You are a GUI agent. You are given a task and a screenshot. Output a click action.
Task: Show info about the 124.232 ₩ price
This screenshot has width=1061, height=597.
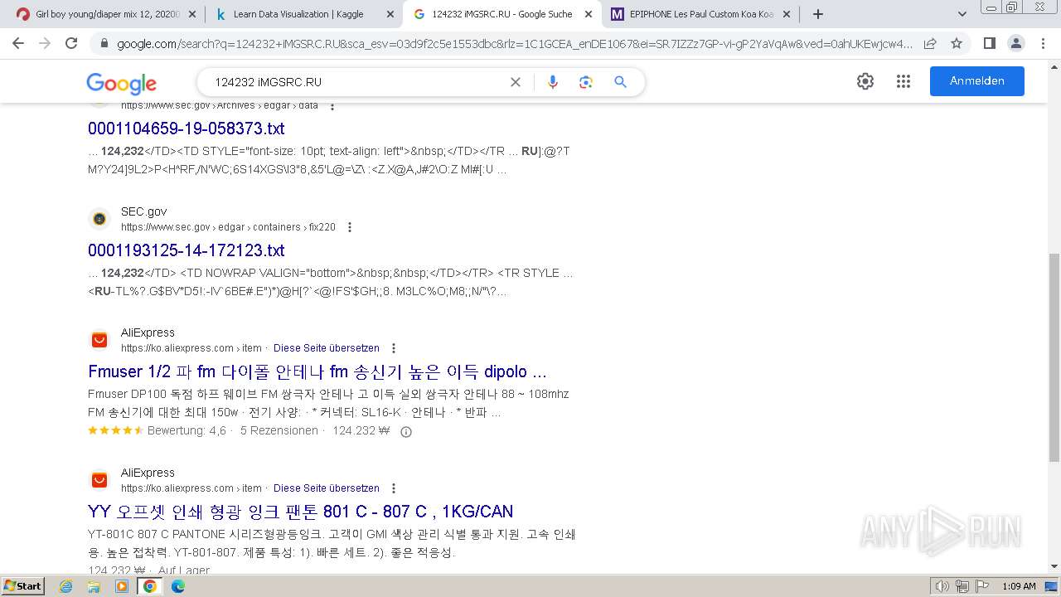tap(406, 432)
